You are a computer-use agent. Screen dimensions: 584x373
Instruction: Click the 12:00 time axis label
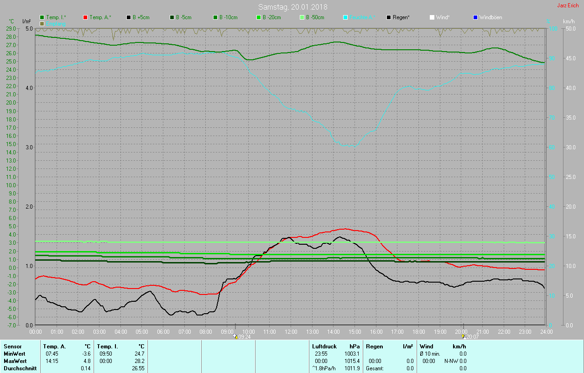pyautogui.click(x=291, y=331)
